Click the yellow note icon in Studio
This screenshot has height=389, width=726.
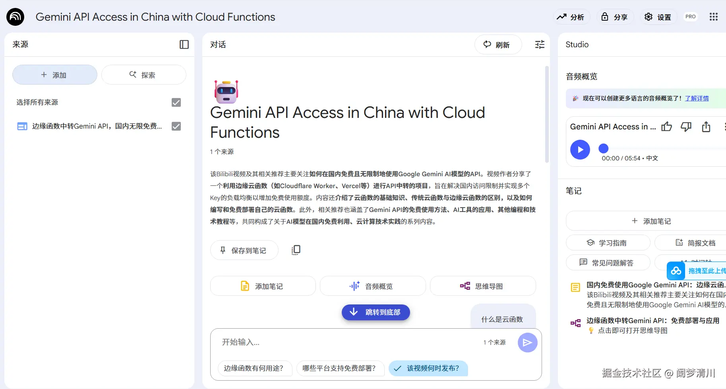click(575, 287)
